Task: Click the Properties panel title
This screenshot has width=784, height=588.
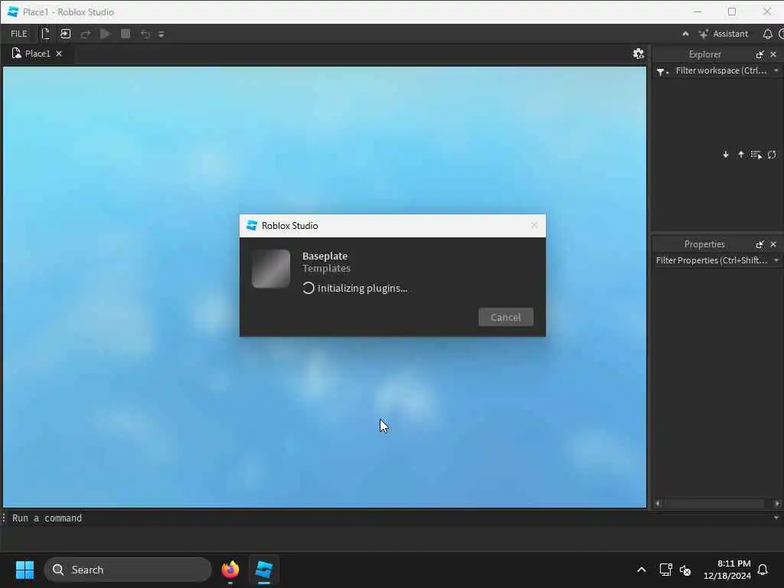Action: 704,244
